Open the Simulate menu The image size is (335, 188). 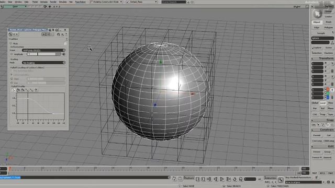63,2
